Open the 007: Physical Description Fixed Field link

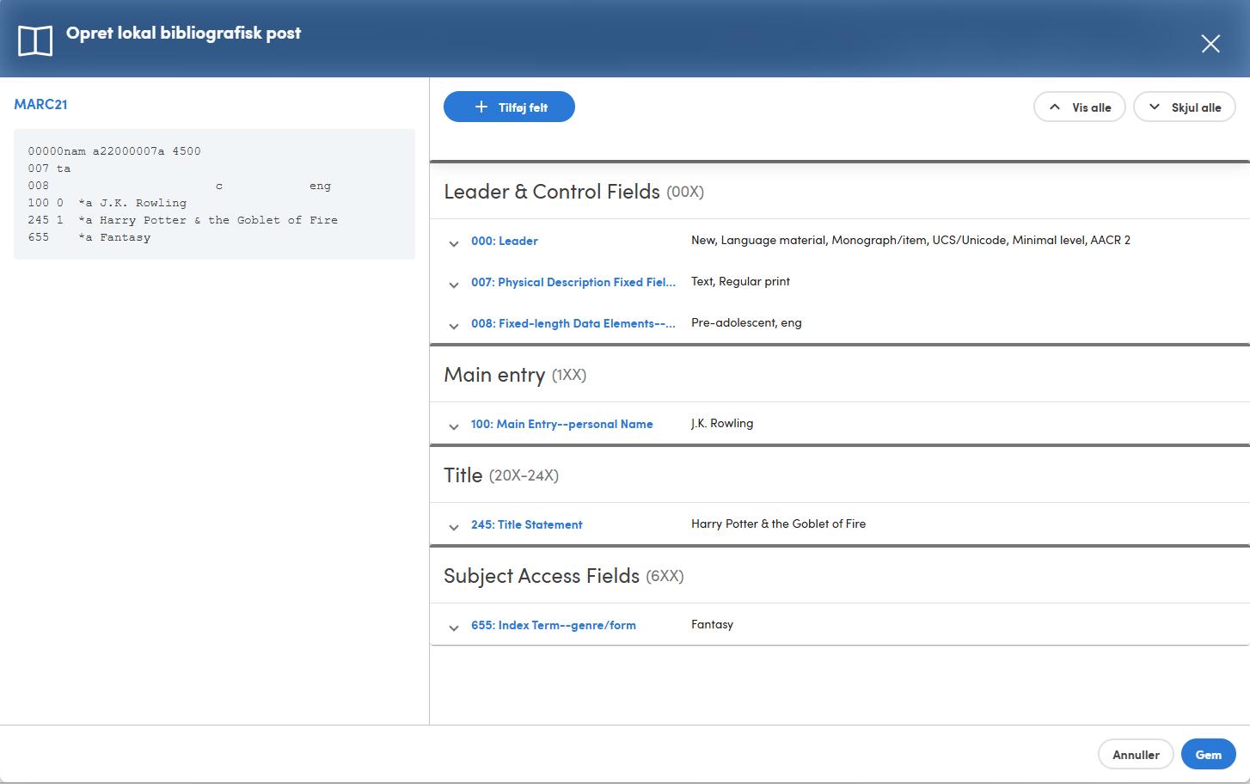click(573, 282)
